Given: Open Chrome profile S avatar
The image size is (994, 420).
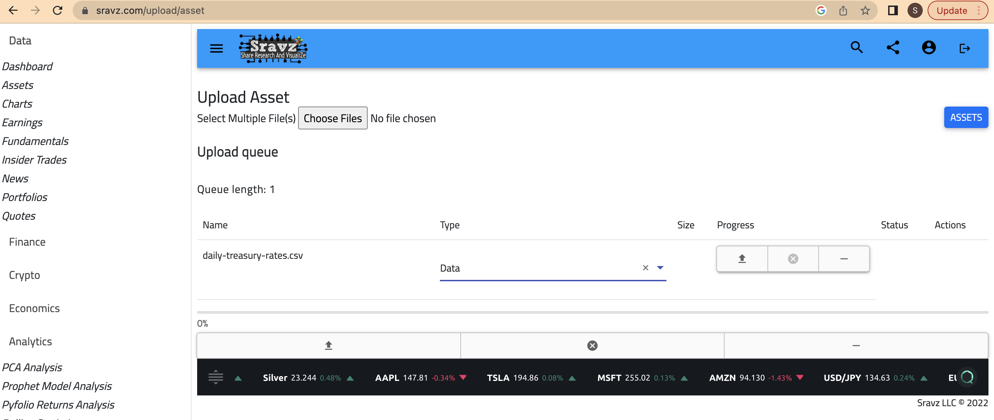Looking at the screenshot, I should coord(915,10).
